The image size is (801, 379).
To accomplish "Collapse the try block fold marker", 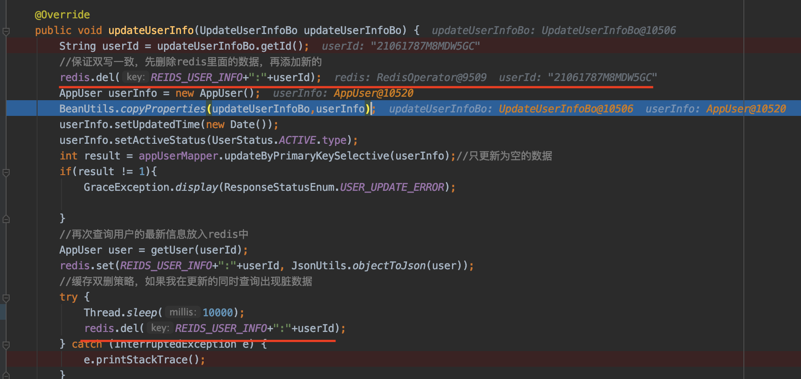I will pyautogui.click(x=6, y=298).
